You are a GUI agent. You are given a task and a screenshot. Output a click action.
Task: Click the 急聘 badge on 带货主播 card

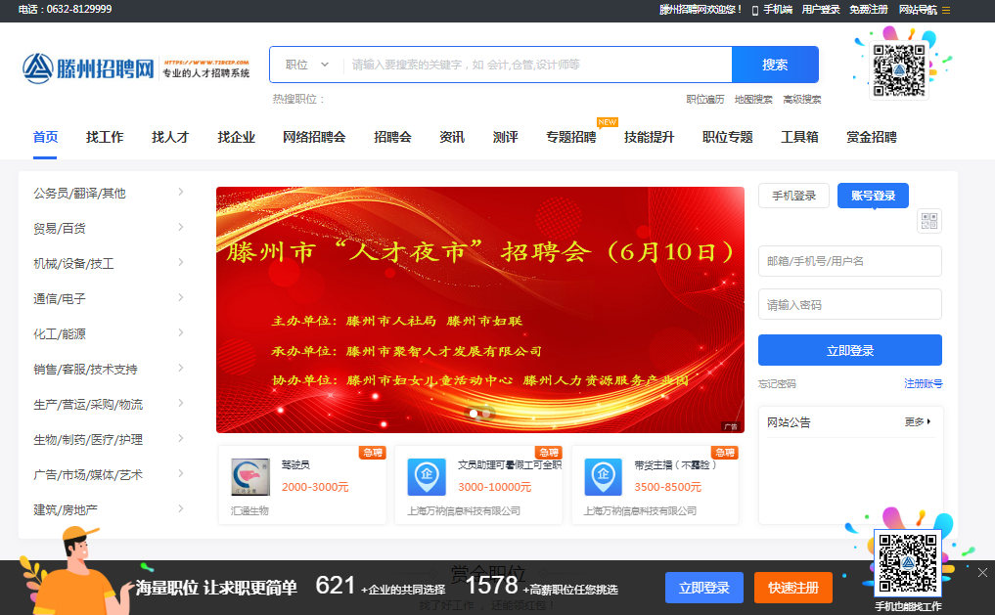(725, 452)
